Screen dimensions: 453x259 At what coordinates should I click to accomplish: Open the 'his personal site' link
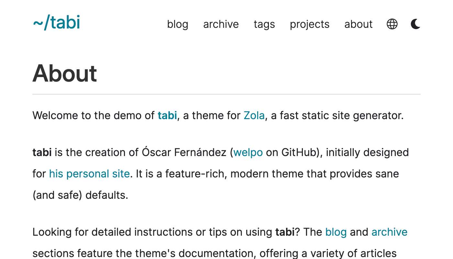pyautogui.click(x=89, y=174)
